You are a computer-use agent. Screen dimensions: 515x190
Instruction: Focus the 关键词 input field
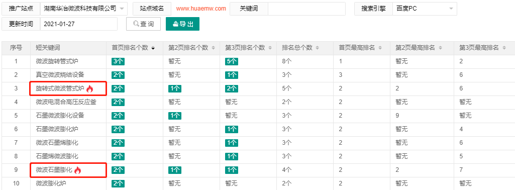(306, 9)
